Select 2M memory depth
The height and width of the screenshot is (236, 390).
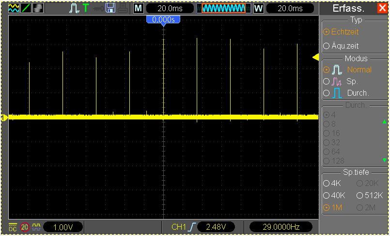(x=366, y=207)
